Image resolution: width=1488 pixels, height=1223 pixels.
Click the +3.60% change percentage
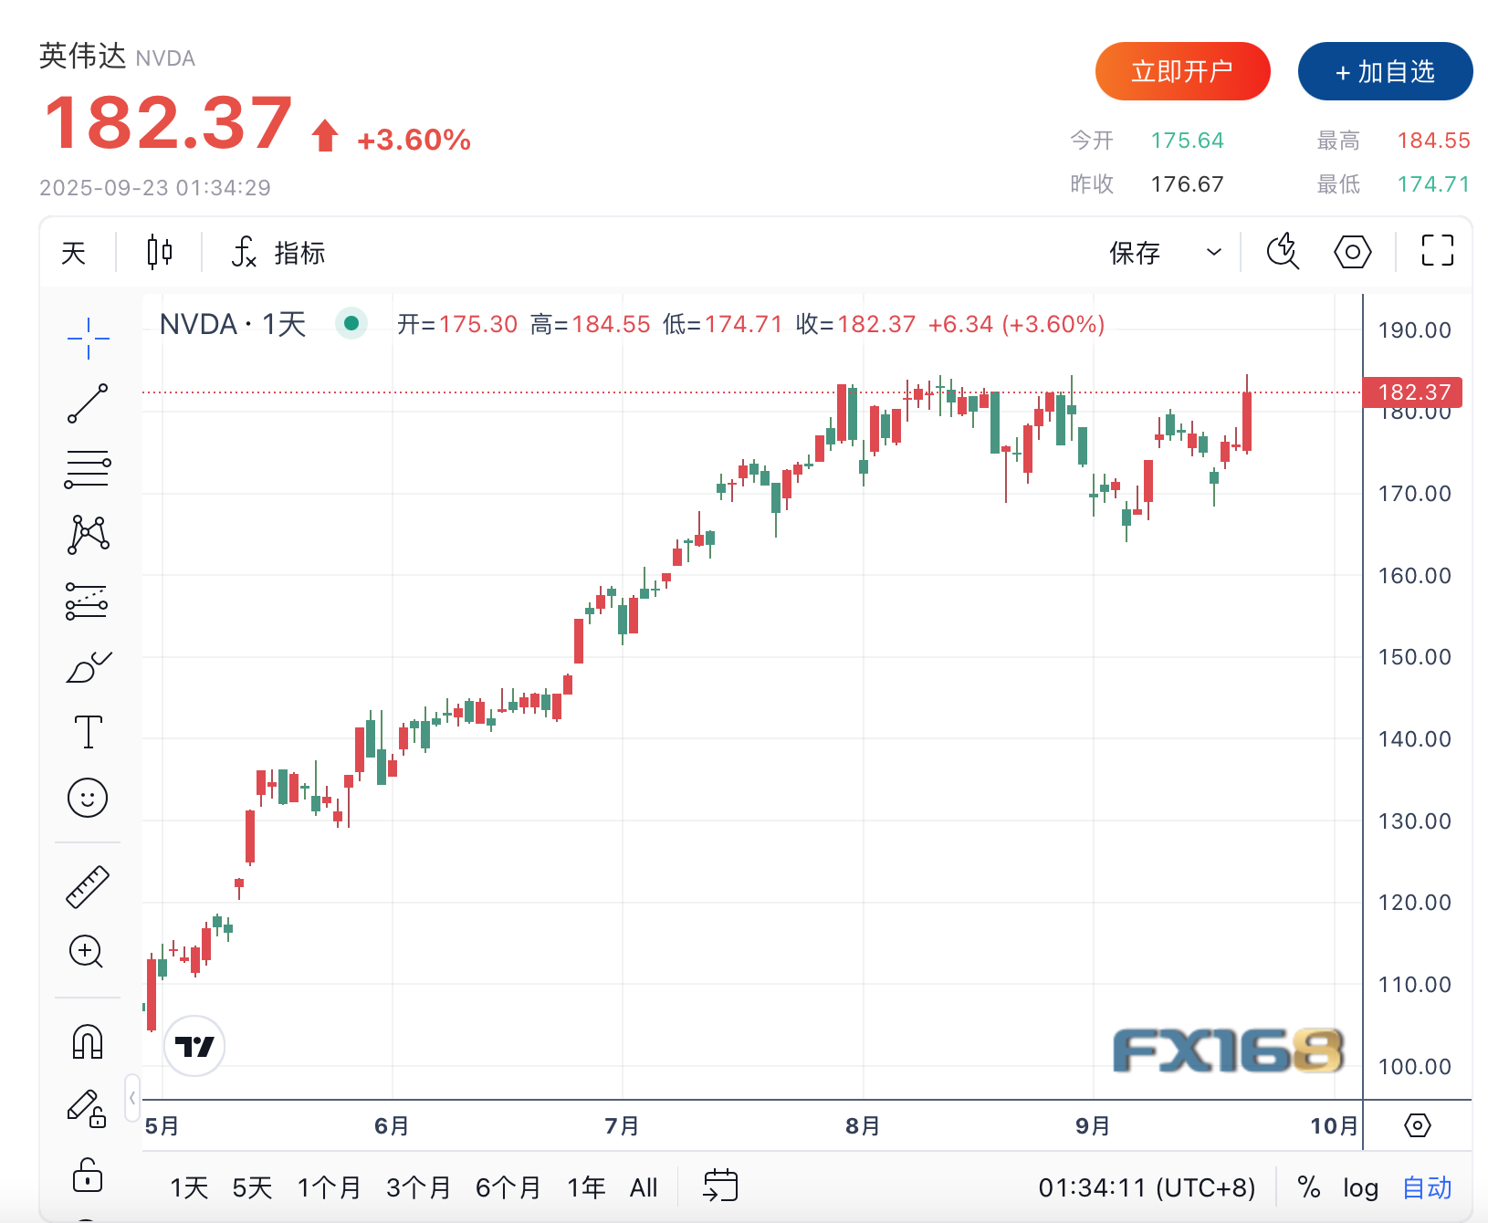pos(414,140)
